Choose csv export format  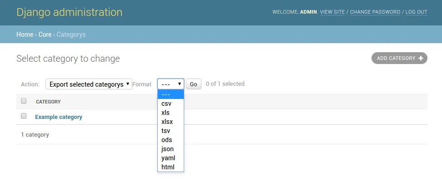click(x=171, y=103)
